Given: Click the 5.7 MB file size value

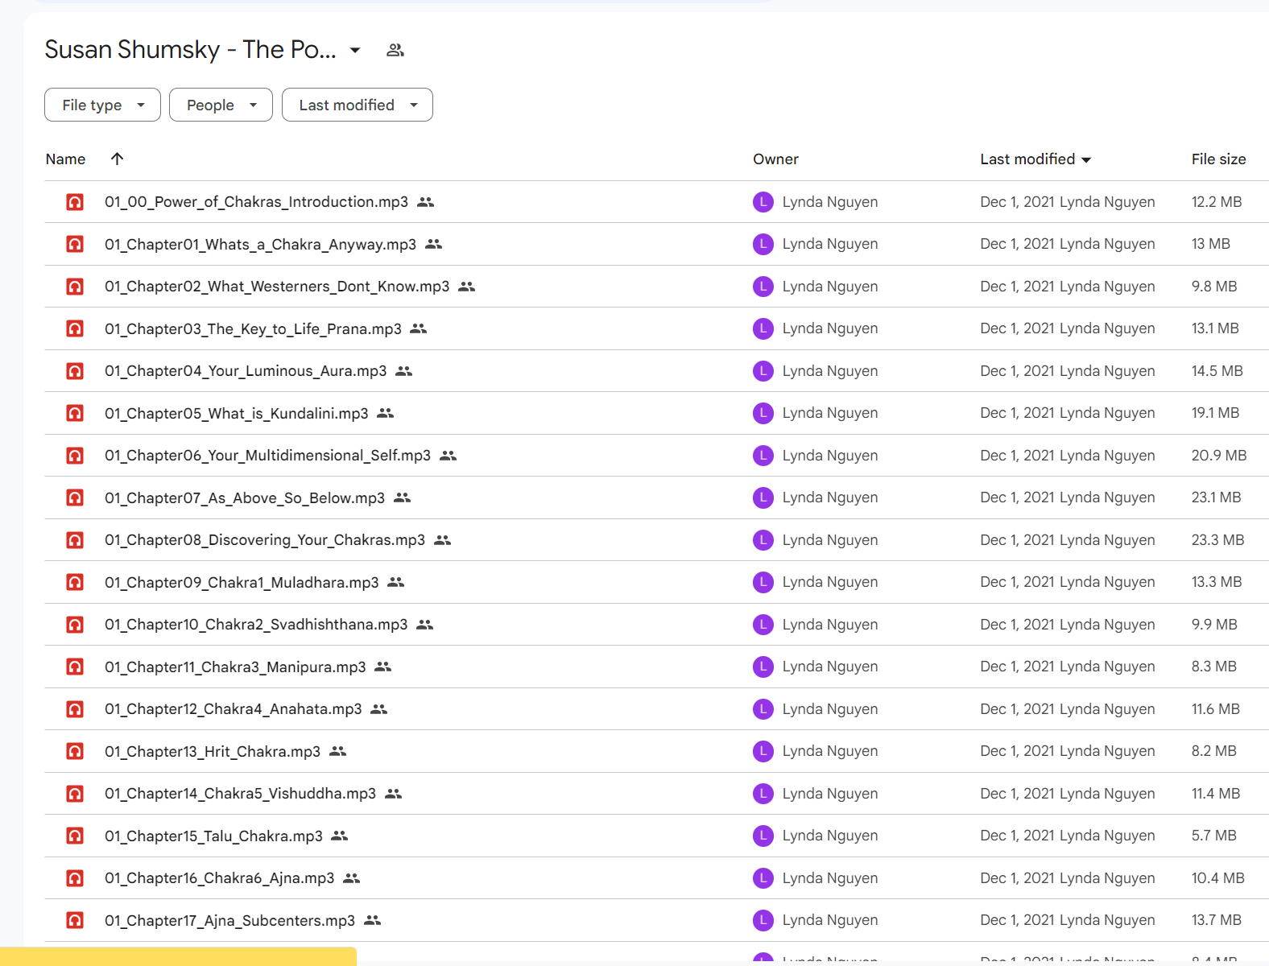Looking at the screenshot, I should [1214, 836].
